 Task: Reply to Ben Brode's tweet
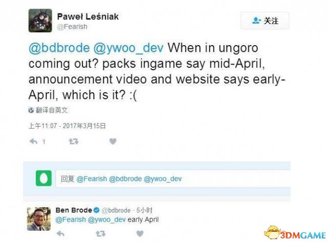pos(60,233)
